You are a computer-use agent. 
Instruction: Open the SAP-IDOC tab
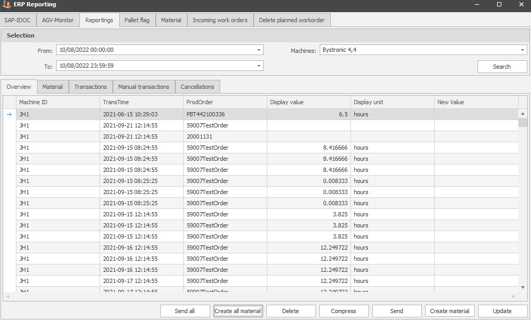(17, 20)
